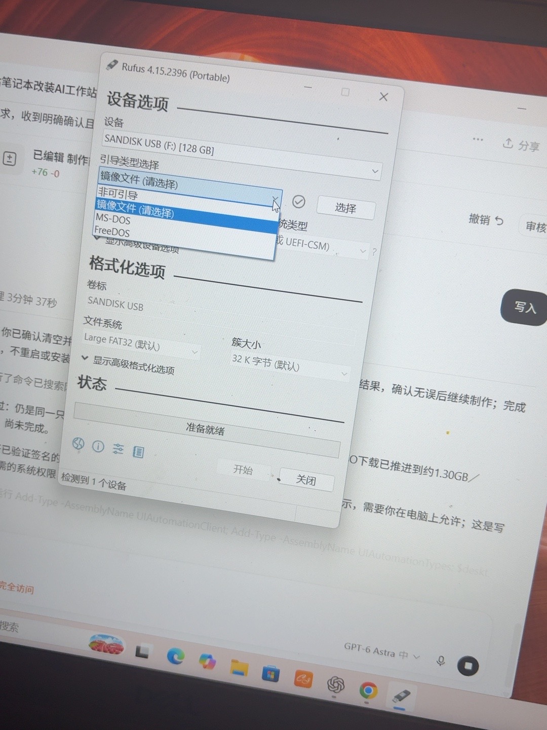Click the 关闭 close button in Rufus
547x730 pixels.
click(x=306, y=480)
